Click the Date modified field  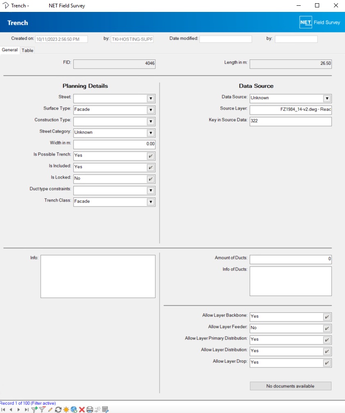(x=226, y=39)
